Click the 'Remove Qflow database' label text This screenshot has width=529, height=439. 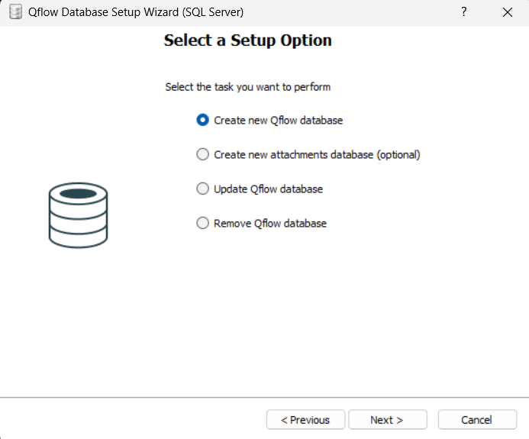click(x=270, y=224)
